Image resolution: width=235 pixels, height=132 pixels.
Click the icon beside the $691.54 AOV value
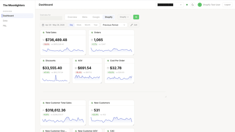[x=76, y=68]
